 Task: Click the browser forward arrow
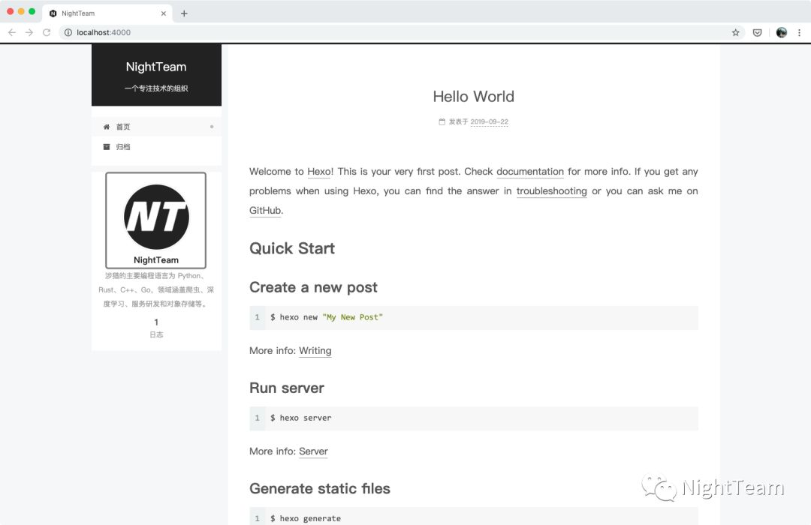[x=29, y=32]
